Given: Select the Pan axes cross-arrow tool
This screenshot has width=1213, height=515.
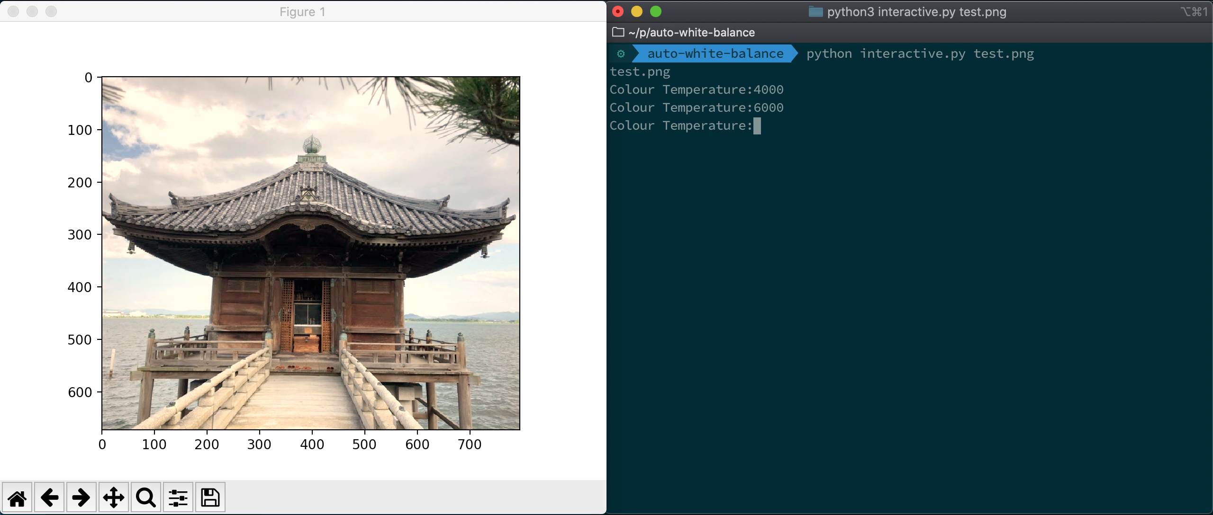Looking at the screenshot, I should pyautogui.click(x=114, y=497).
